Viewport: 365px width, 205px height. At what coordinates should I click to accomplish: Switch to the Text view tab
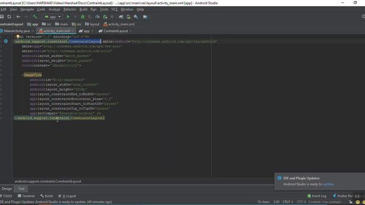click(21, 188)
